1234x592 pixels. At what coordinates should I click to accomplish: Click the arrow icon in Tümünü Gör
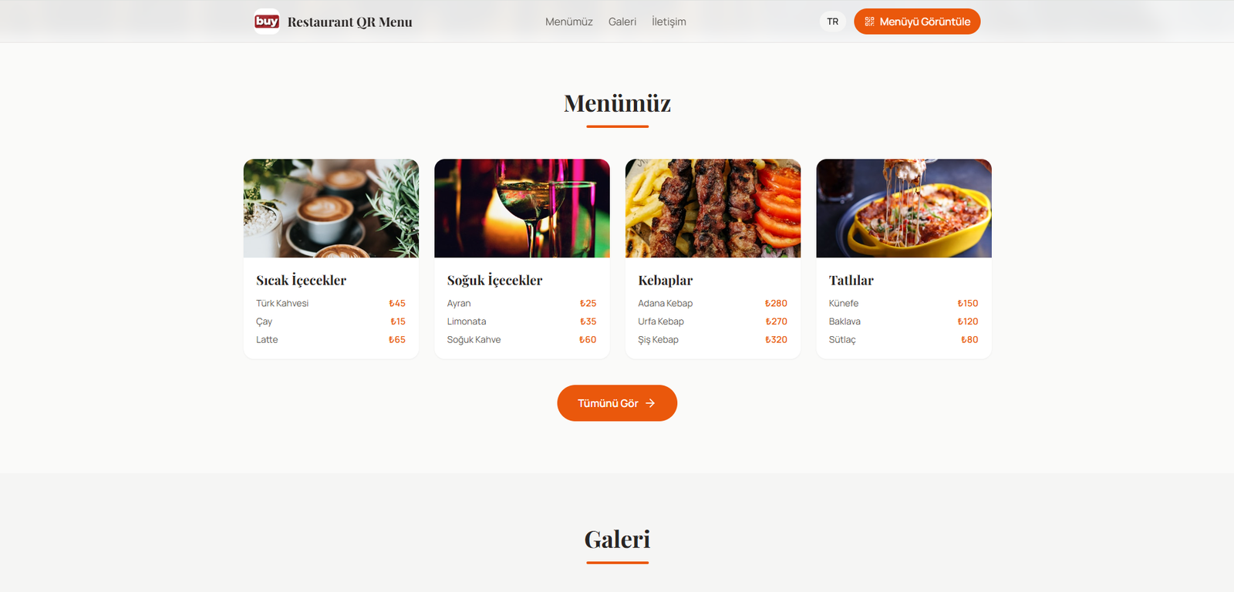coord(650,403)
